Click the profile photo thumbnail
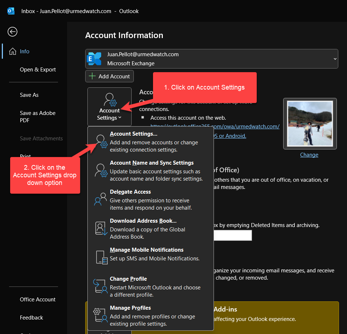Image resolution: width=347 pixels, height=334 pixels. click(x=310, y=124)
